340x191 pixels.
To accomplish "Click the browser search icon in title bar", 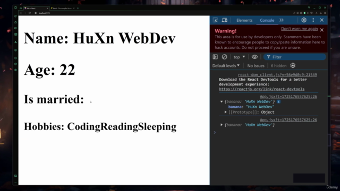I will [x=309, y=7].
